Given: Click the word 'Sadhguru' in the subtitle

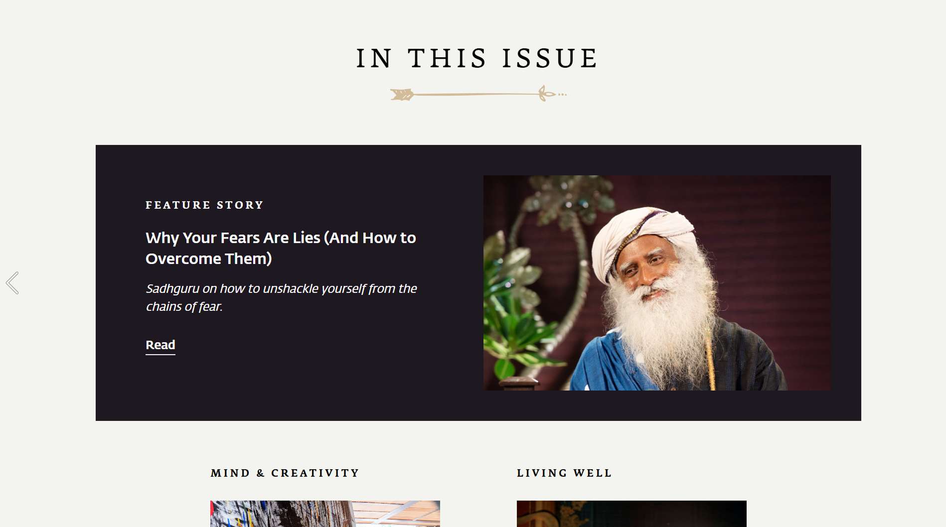Looking at the screenshot, I should pyautogui.click(x=172, y=289).
